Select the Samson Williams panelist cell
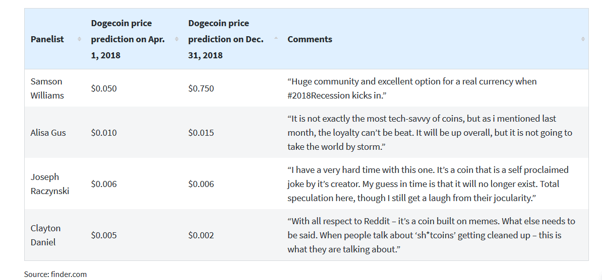The width and height of the screenshot is (602, 280). coord(46,88)
